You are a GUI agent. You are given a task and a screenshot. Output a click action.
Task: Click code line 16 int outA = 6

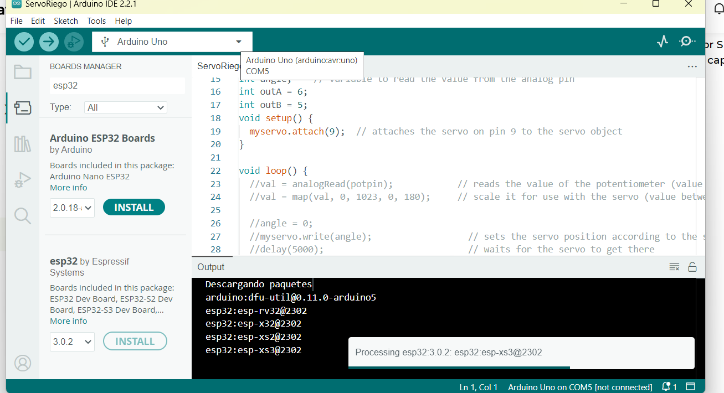(273, 91)
